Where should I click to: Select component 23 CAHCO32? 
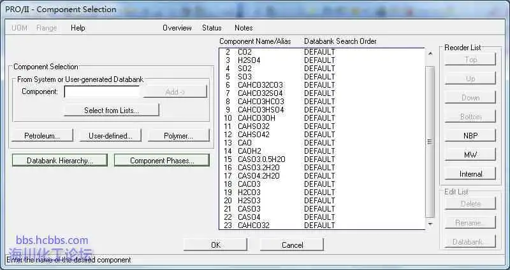coord(322,226)
